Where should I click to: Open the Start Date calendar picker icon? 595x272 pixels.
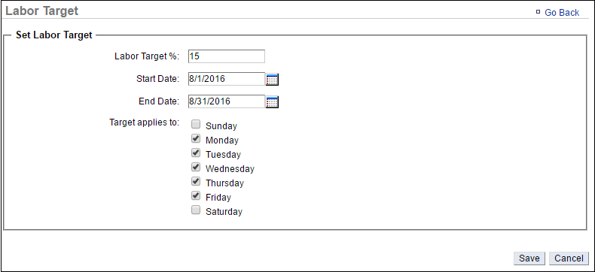[x=272, y=80]
